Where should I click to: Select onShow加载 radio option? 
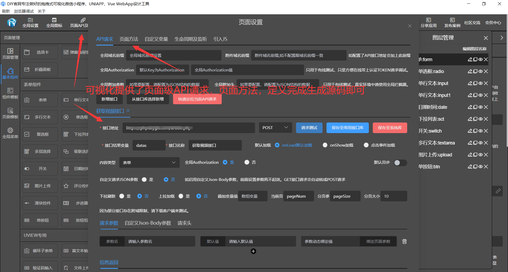click(325, 145)
